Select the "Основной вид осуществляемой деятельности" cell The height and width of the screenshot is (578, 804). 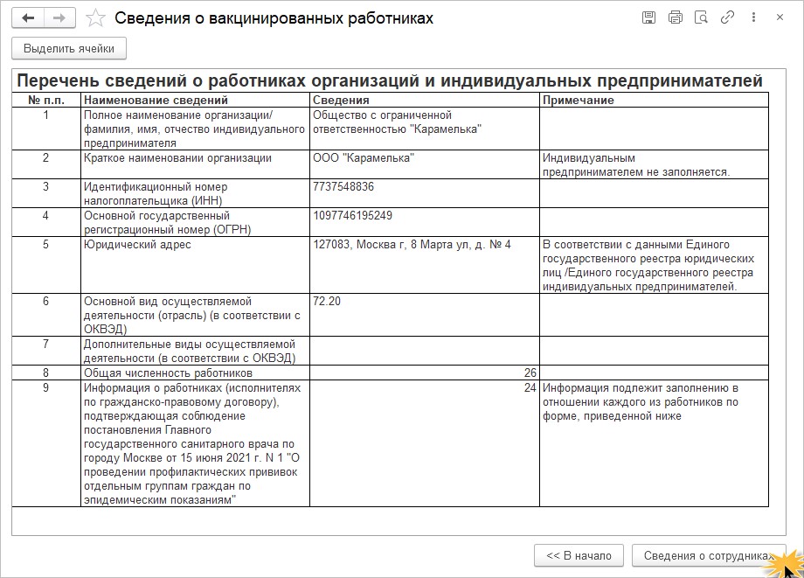pyautogui.click(x=196, y=315)
